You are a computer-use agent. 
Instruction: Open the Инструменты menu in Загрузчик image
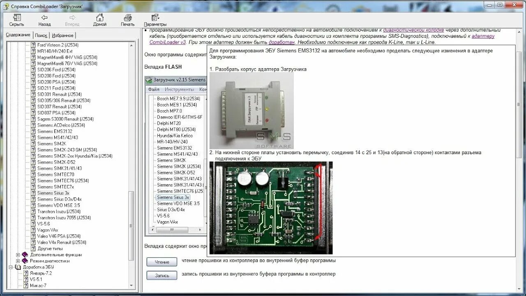pos(179,89)
